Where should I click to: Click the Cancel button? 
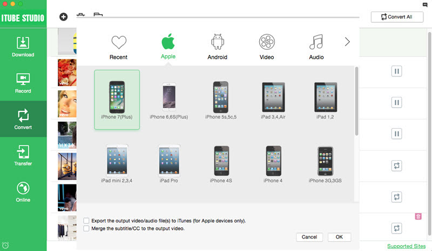click(x=309, y=237)
